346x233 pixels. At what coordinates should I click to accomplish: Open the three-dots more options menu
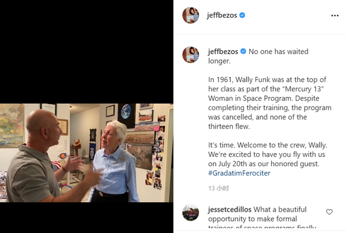coord(335,16)
